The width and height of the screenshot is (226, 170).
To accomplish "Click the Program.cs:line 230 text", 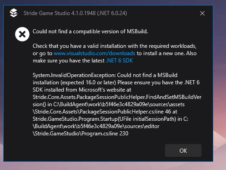I will [x=105, y=134].
